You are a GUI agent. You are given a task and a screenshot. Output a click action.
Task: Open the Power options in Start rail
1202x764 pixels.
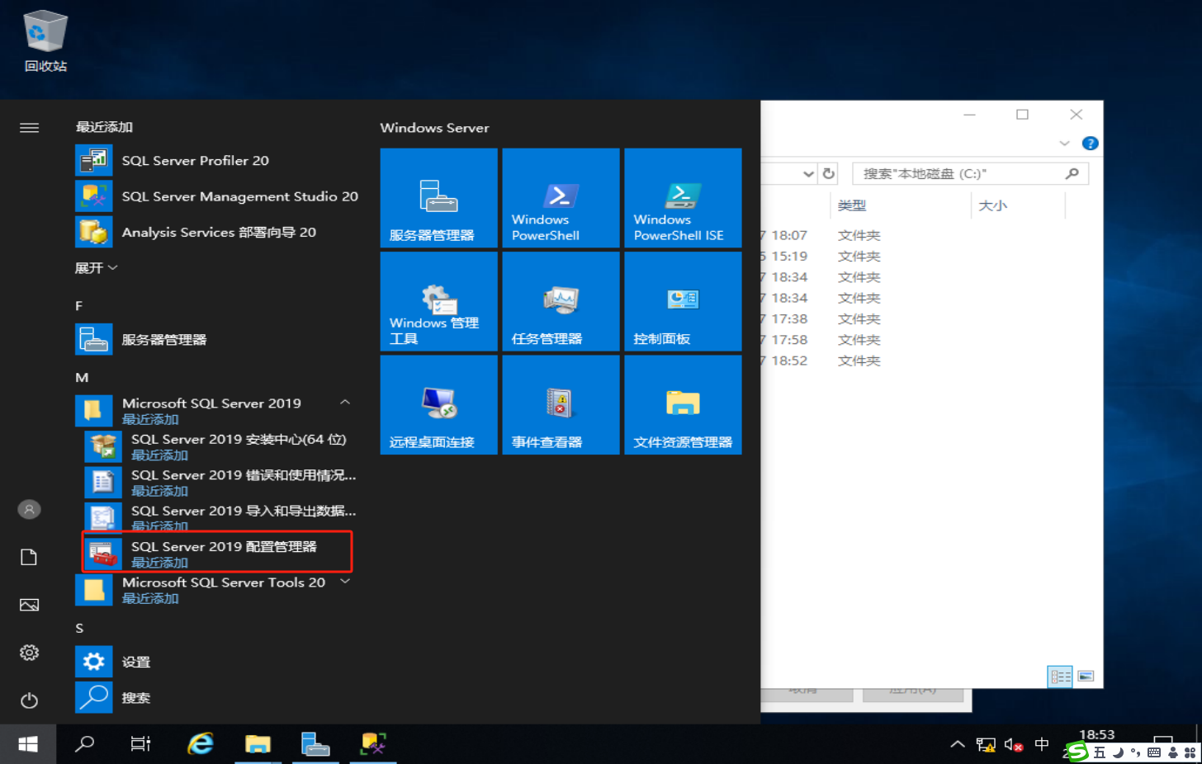pos(29,700)
